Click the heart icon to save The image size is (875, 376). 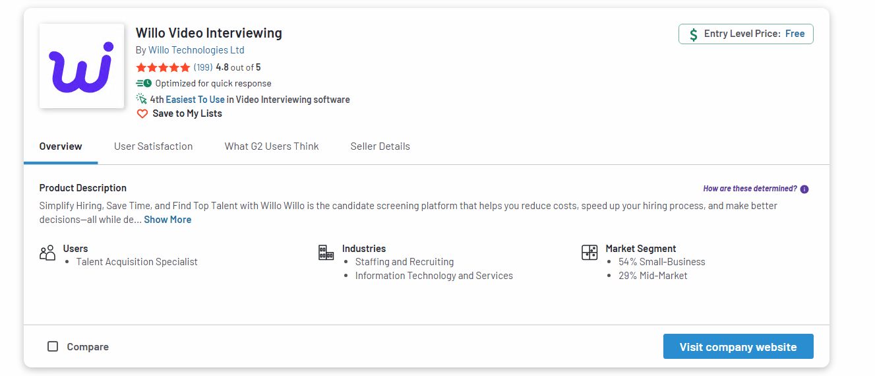pos(142,113)
